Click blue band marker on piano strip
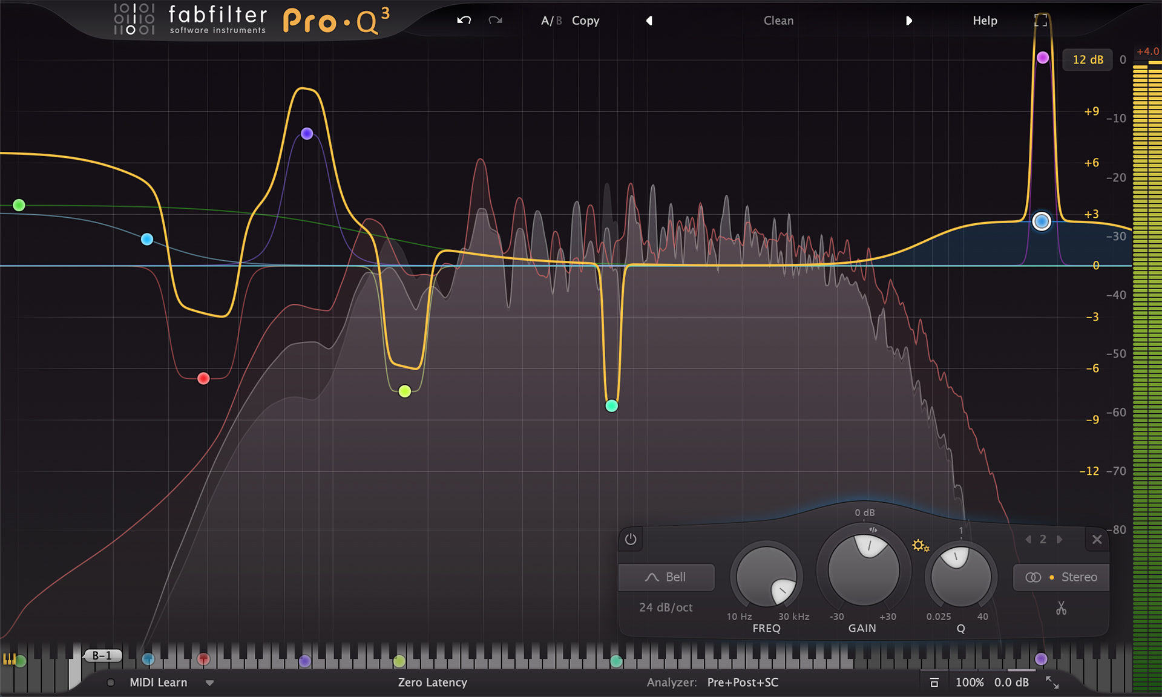Viewport: 1162px width, 697px height. click(x=148, y=659)
